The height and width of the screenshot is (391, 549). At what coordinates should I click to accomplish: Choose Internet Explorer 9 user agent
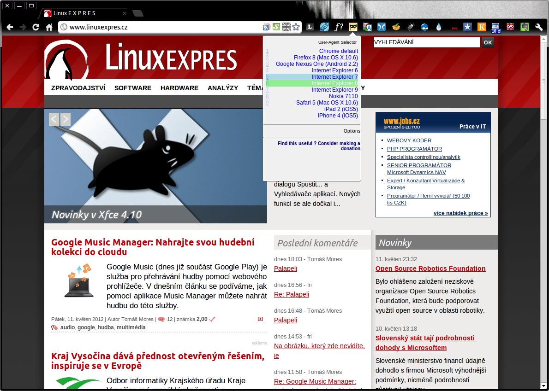pyautogui.click(x=335, y=90)
